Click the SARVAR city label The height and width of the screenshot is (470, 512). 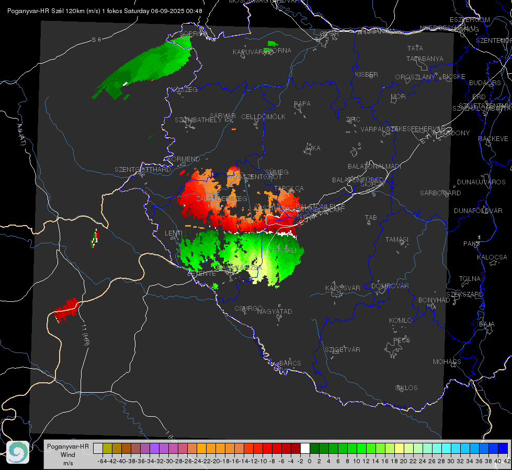pos(223,116)
